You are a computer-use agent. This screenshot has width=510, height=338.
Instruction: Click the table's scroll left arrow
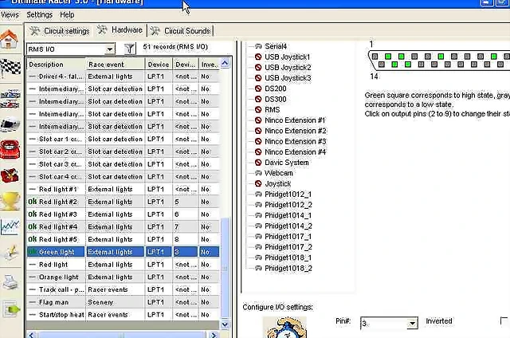31,335
